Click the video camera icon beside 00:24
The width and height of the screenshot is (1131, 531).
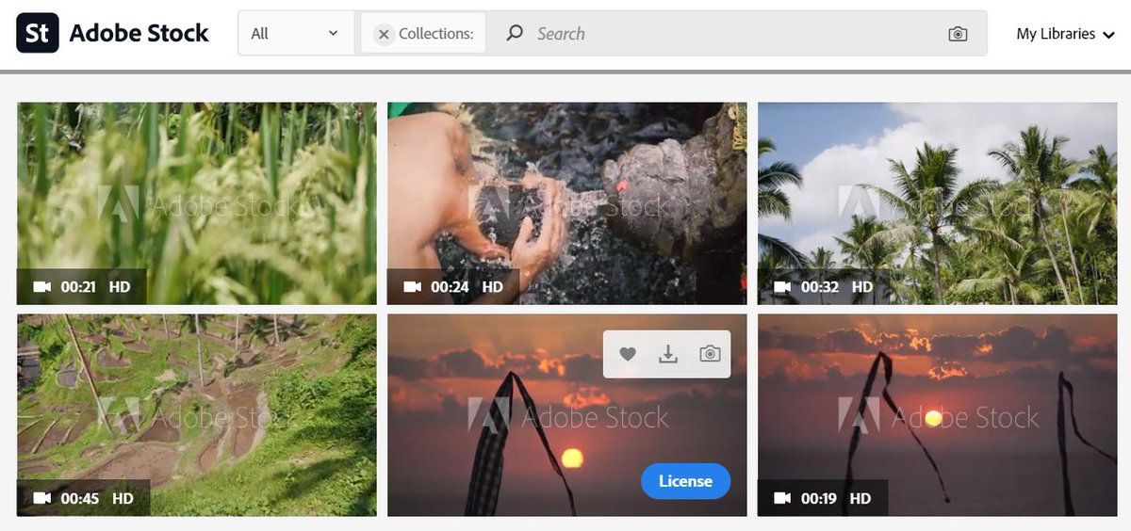point(412,286)
